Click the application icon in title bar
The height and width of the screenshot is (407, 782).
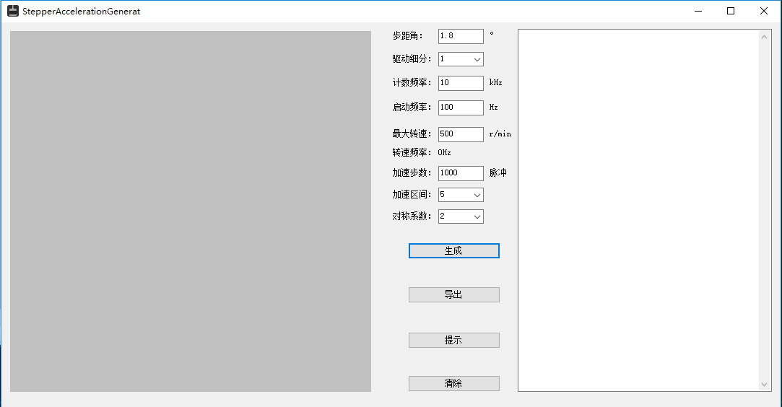(13, 11)
